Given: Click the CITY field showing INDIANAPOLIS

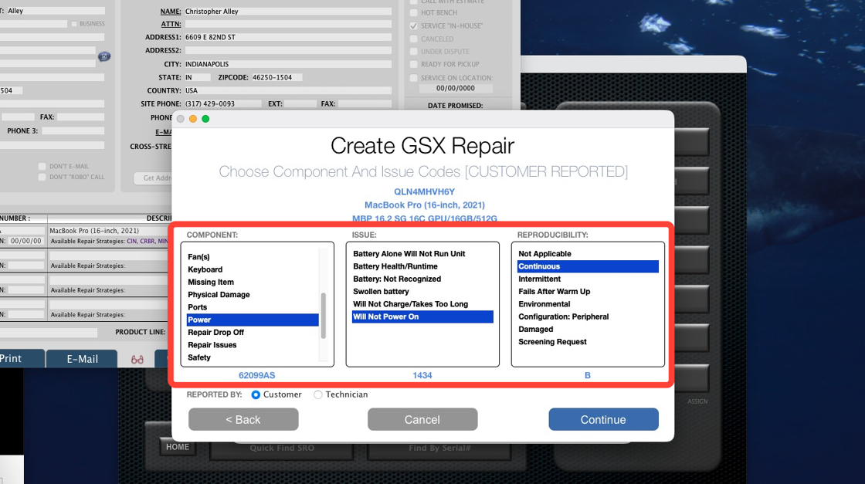Looking at the screenshot, I should (x=287, y=64).
